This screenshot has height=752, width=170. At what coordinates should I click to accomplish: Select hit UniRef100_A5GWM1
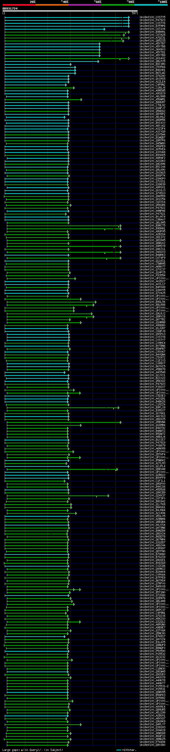tap(152, 99)
